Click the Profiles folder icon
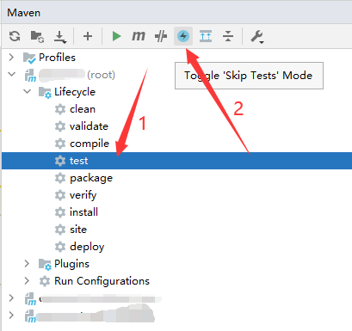The image size is (352, 331). tap(29, 58)
